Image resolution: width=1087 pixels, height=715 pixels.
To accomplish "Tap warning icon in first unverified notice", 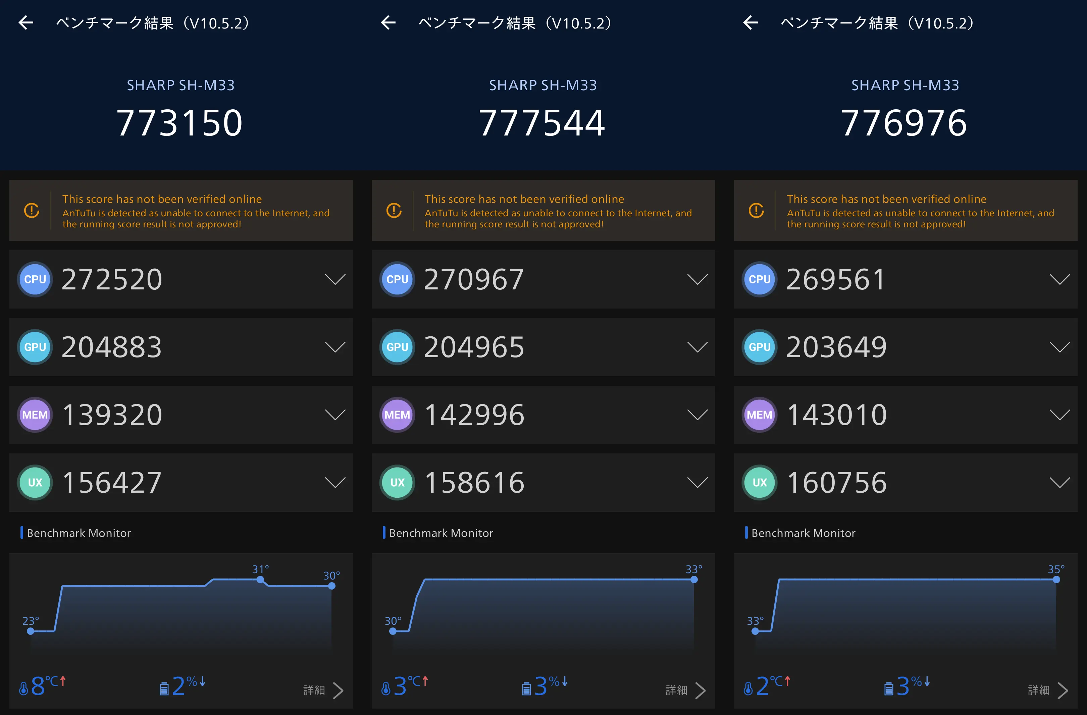I will 32,211.
